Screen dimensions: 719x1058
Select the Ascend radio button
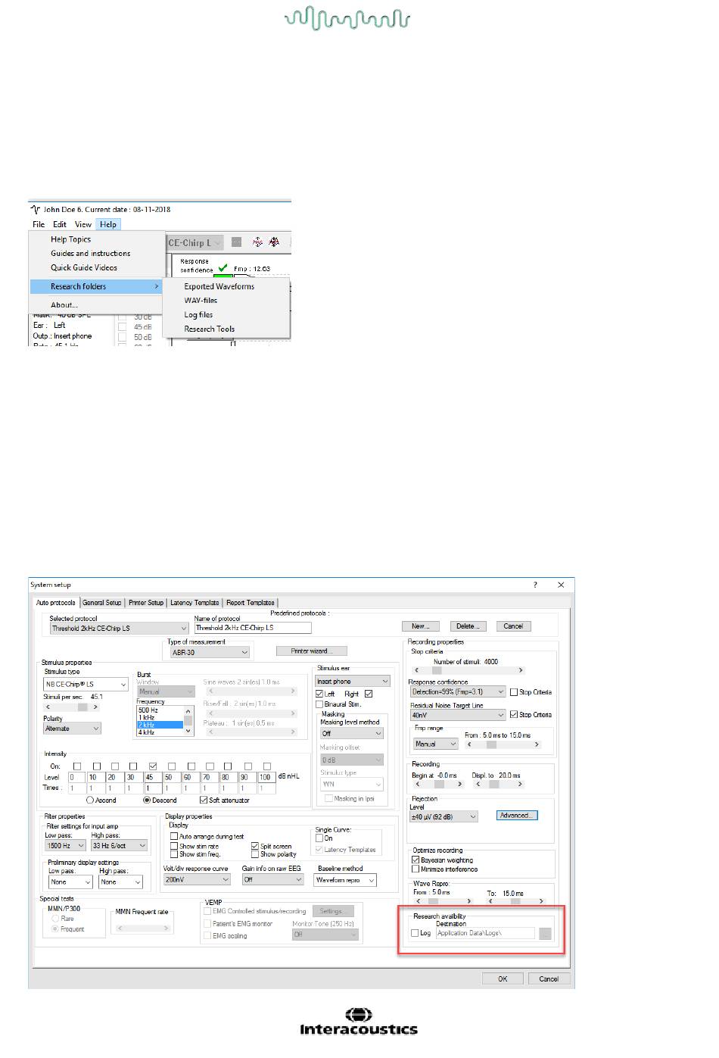click(x=90, y=800)
